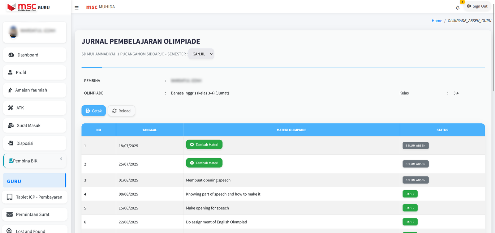Click Tambah Materi for 18/07/2025
The image size is (495, 233).
click(204, 145)
